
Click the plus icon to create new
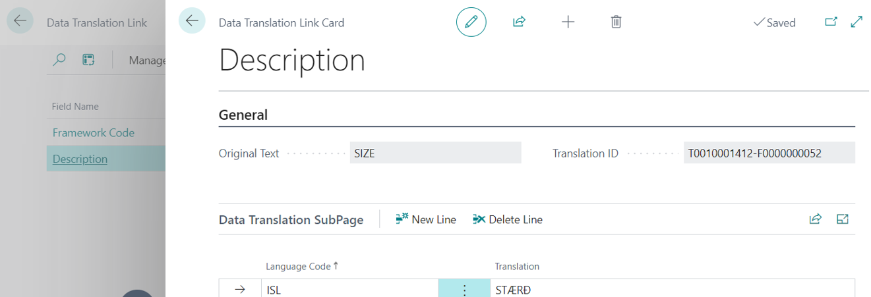coord(568,22)
